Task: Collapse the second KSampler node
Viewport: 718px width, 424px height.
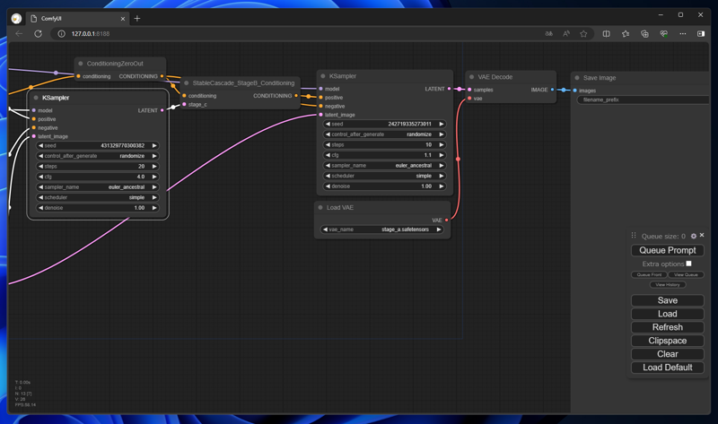Action: pyautogui.click(x=323, y=76)
